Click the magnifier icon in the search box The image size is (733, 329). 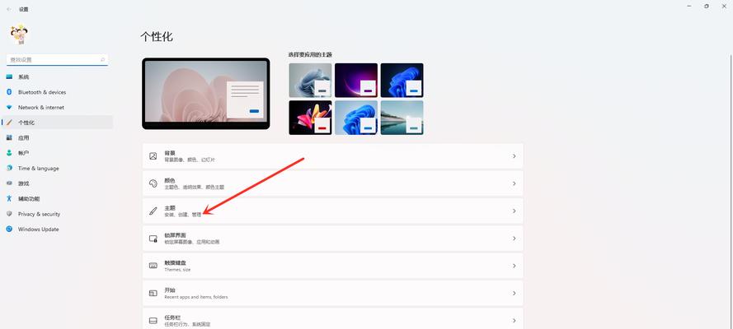tap(102, 60)
